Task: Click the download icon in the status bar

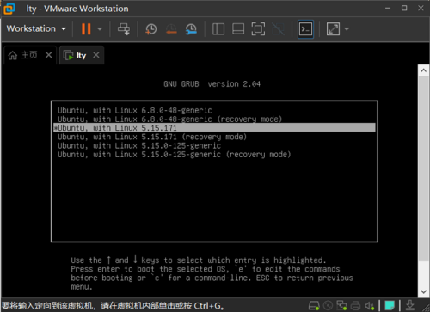Action: (x=410, y=305)
